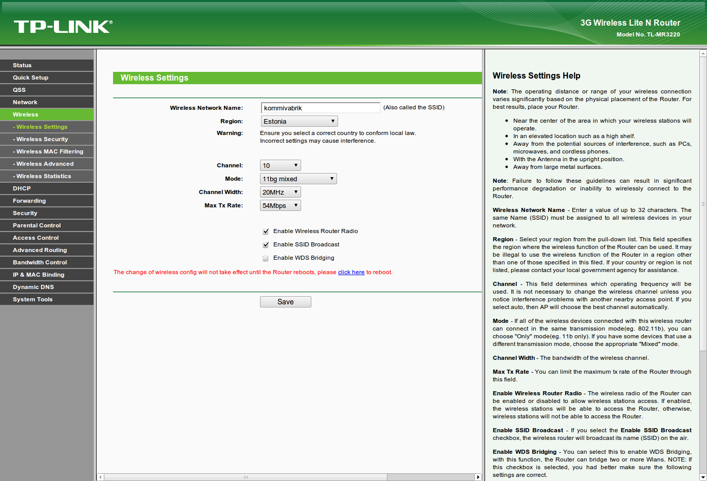Go to Wireless MAC Filtering
Screen dimensions: 707x481
(47, 151)
